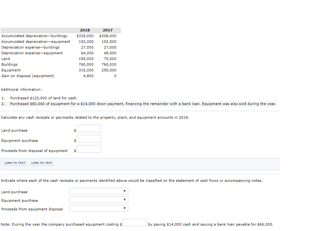The image size is (313, 231).
Task: Select the 2017 column header
Action: (108, 30)
